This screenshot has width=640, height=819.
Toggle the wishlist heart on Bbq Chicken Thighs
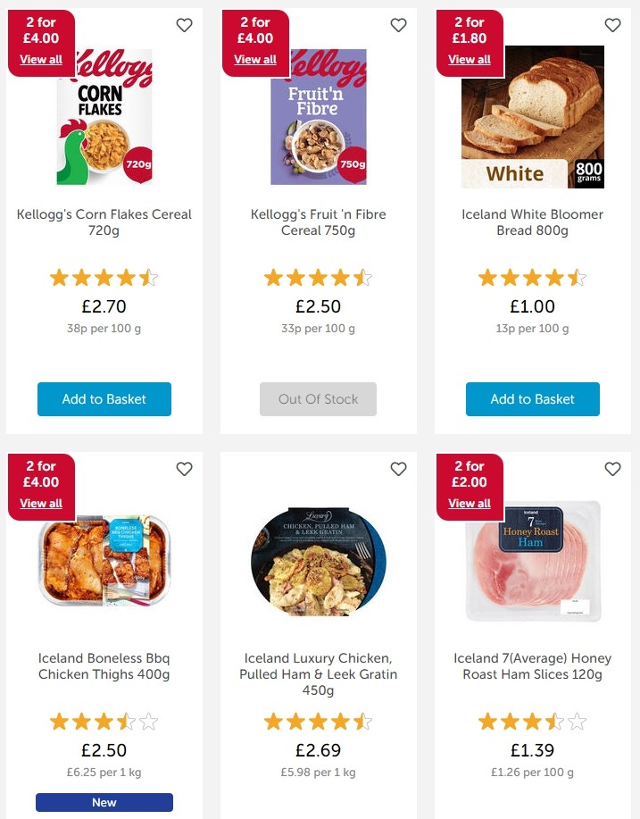tap(184, 469)
